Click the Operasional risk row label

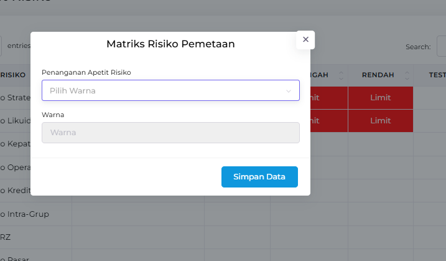(16, 168)
